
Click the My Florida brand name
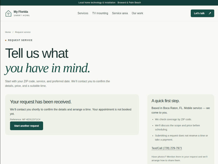21,12
